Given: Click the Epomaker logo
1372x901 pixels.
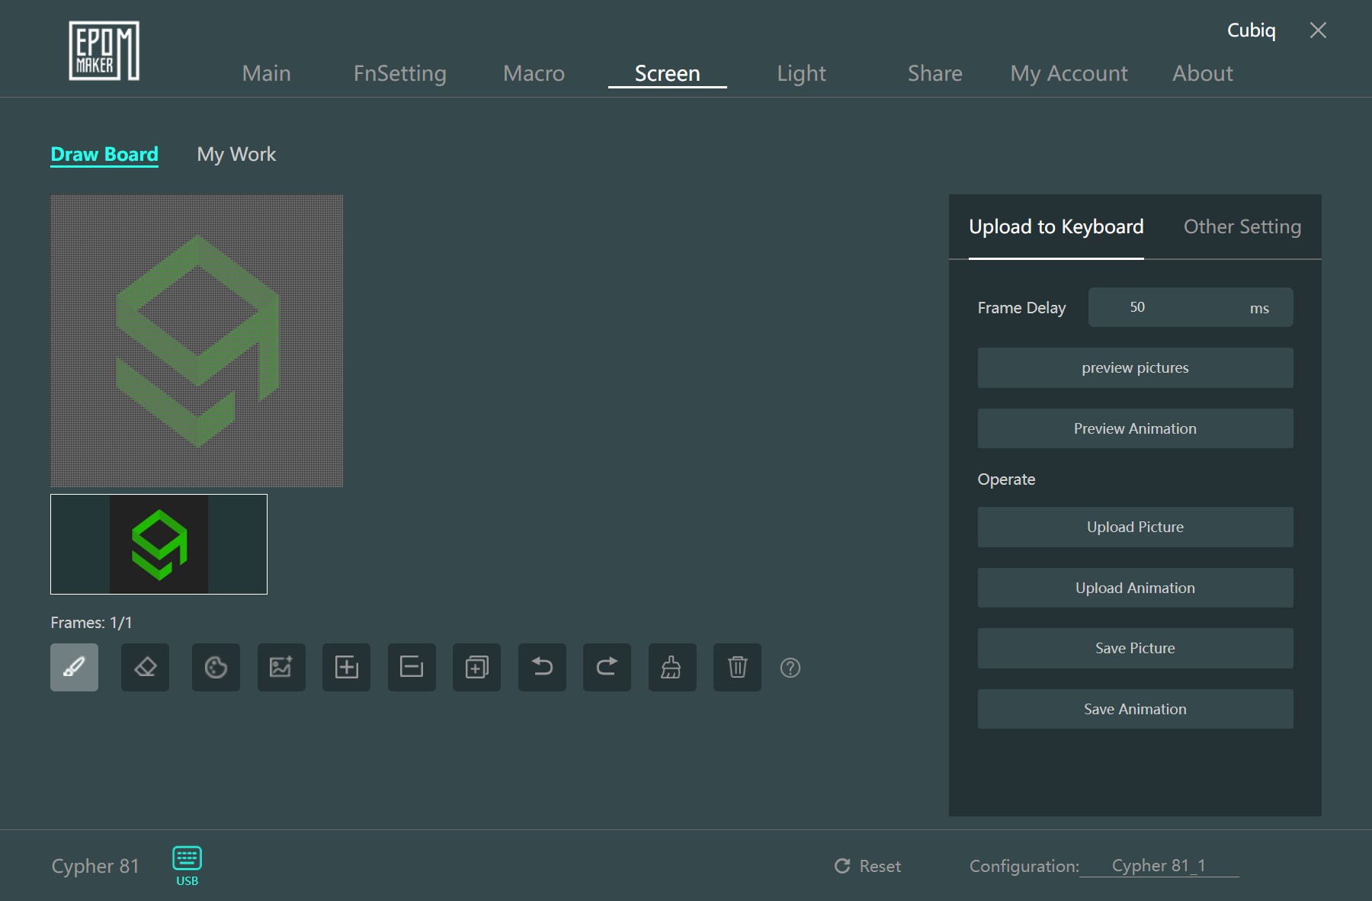Looking at the screenshot, I should (104, 50).
